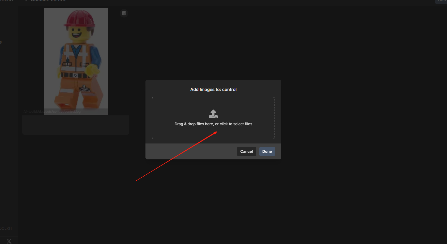Click the caption box under the image
The height and width of the screenshot is (244, 447).
point(76,125)
